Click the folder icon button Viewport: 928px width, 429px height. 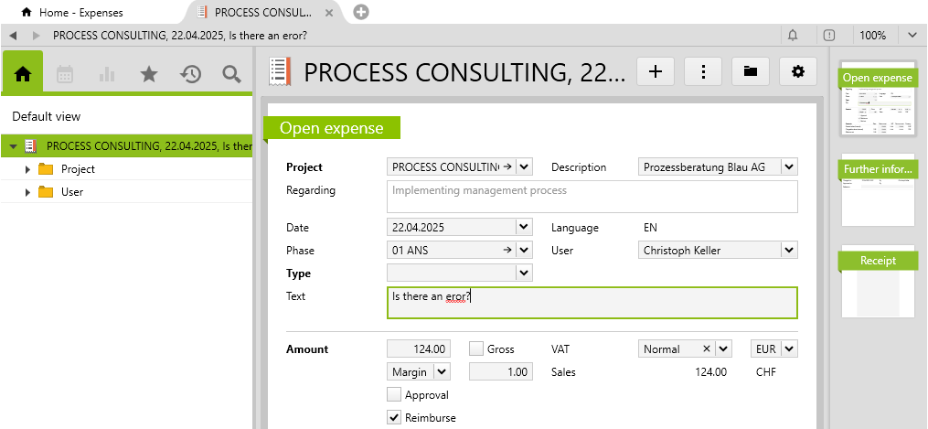click(751, 71)
